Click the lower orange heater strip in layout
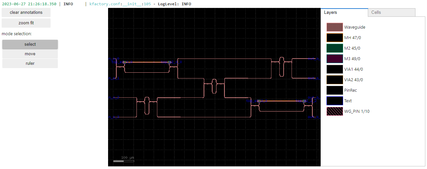 [x=282, y=101]
